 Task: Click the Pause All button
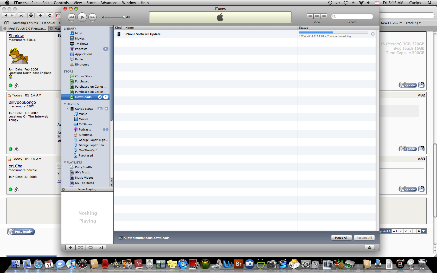[341, 238]
